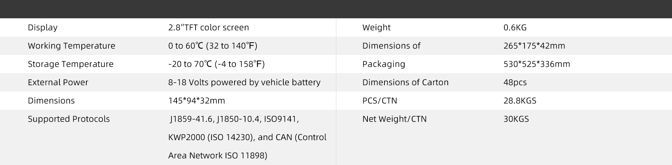Select the 0.6KG weight value
This screenshot has height=165, width=672.
click(515, 27)
